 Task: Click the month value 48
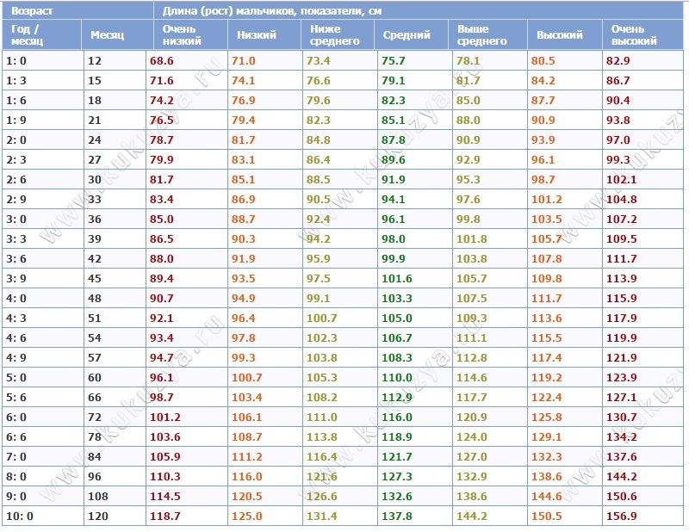[94, 299]
